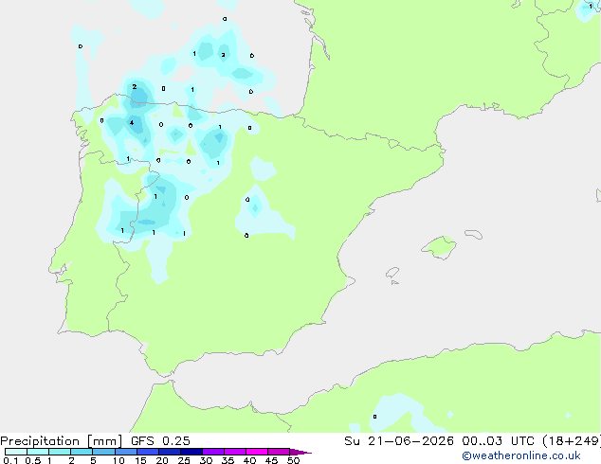Click the "4" precipitation value over Galicia
Viewport: 601px width, 464px height.
[132, 123]
